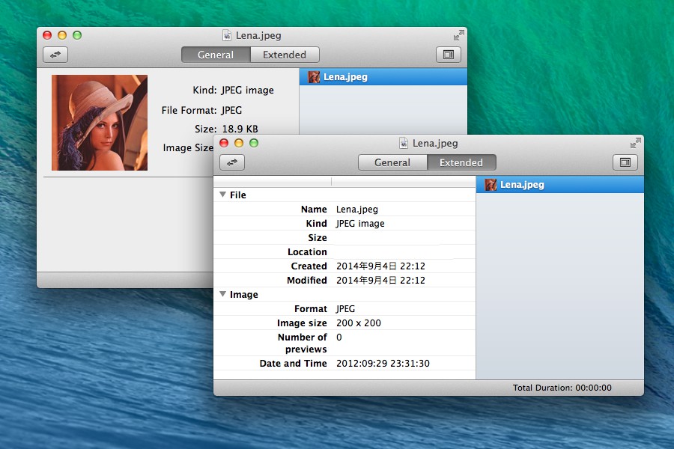Click the 'Total Duration: 00:00:00' status text

562,388
